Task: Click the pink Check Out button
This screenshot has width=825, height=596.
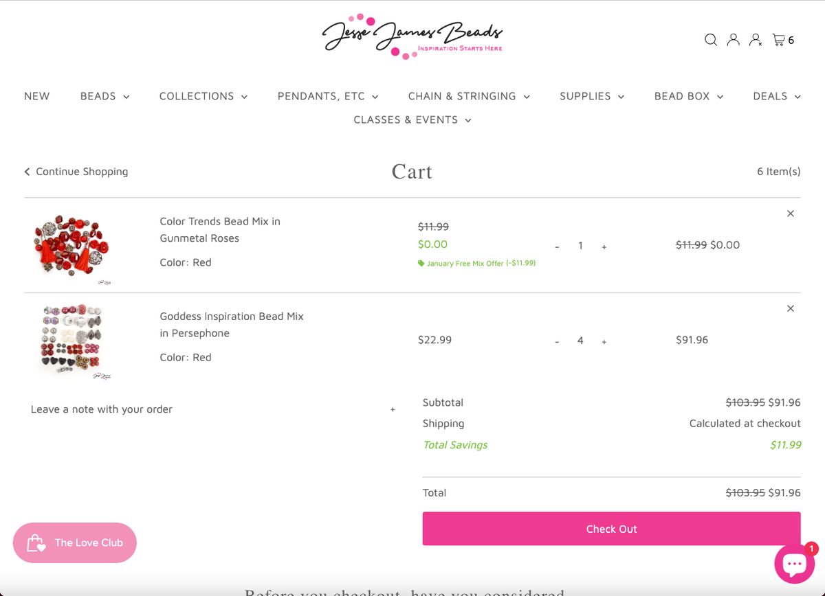Action: pos(611,529)
